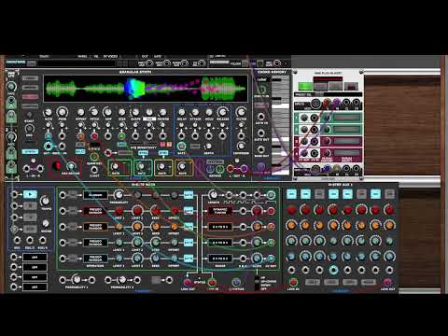Turn the granular SIZE knob

122,112
